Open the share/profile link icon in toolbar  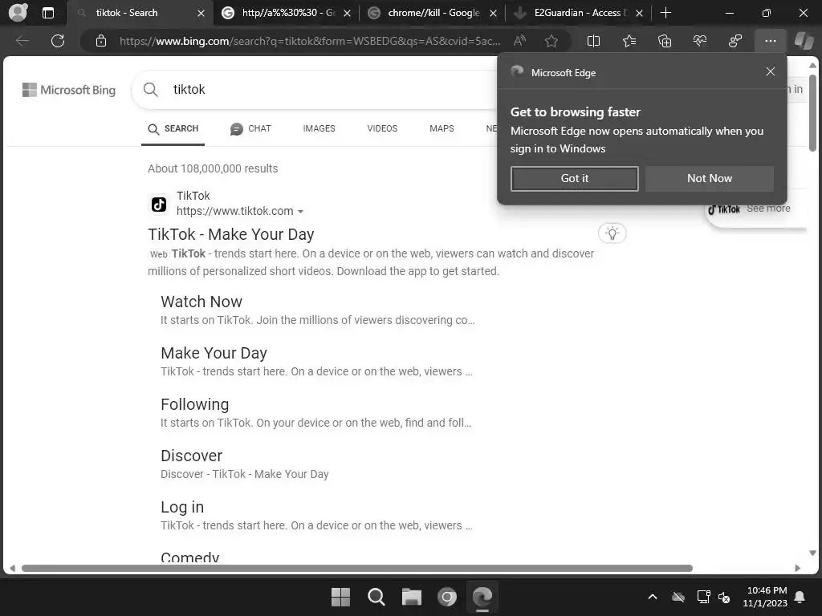pyautogui.click(x=735, y=41)
